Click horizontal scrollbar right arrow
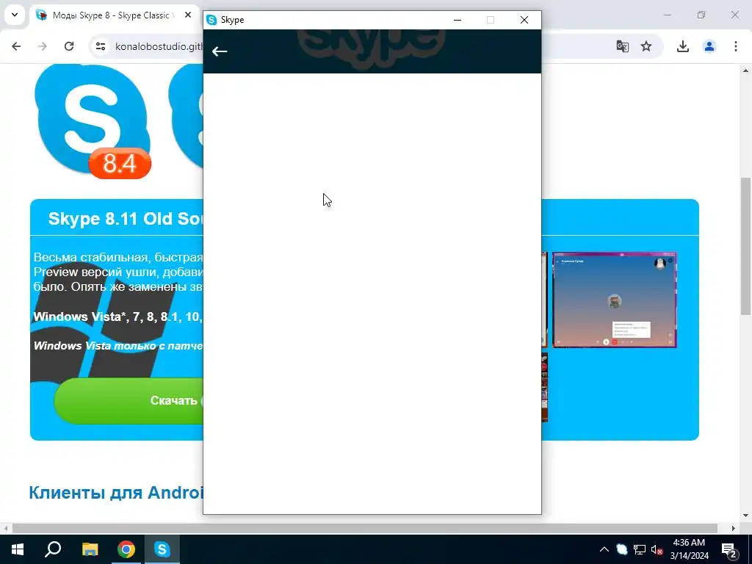The height and width of the screenshot is (564, 752). click(734, 528)
